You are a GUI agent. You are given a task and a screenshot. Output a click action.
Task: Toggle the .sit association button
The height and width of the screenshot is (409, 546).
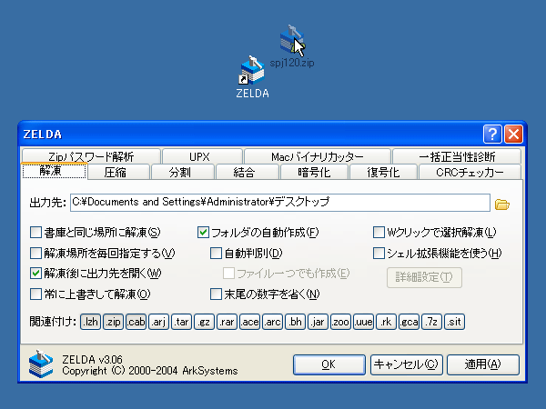click(454, 322)
